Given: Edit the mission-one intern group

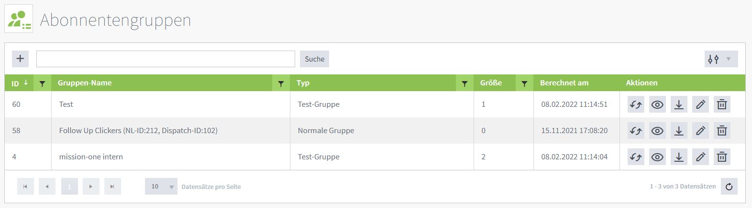Looking at the screenshot, I should (x=700, y=157).
